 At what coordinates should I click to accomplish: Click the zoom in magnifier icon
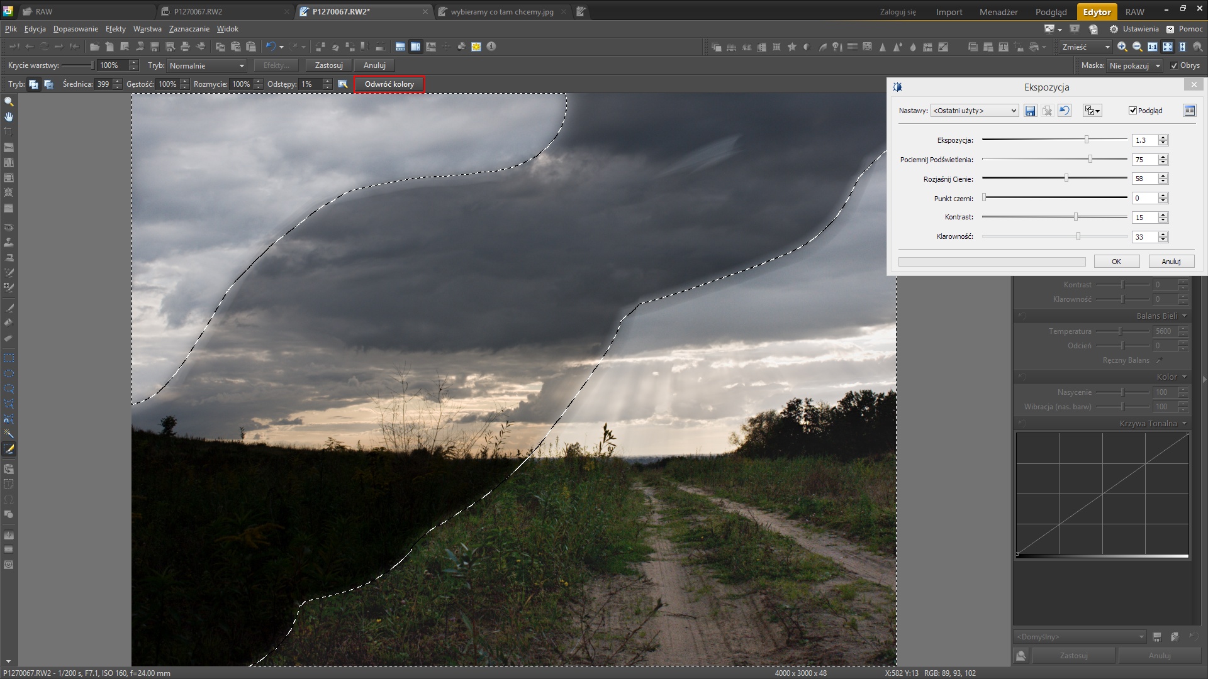pos(1122,47)
